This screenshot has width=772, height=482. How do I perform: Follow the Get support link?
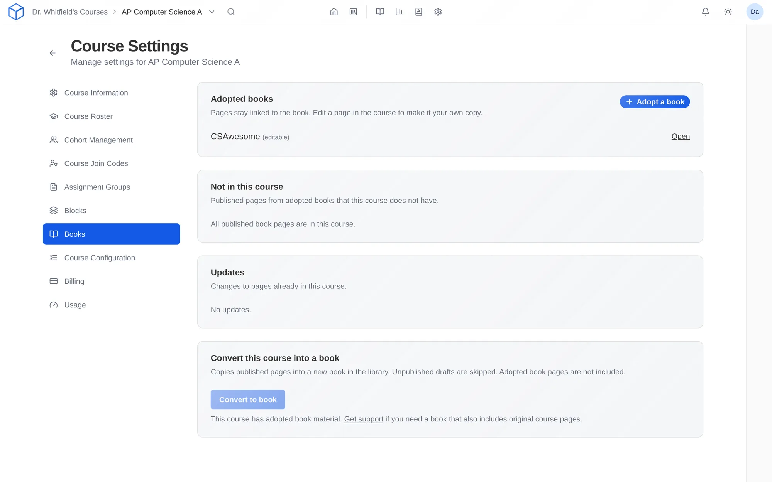coord(364,419)
